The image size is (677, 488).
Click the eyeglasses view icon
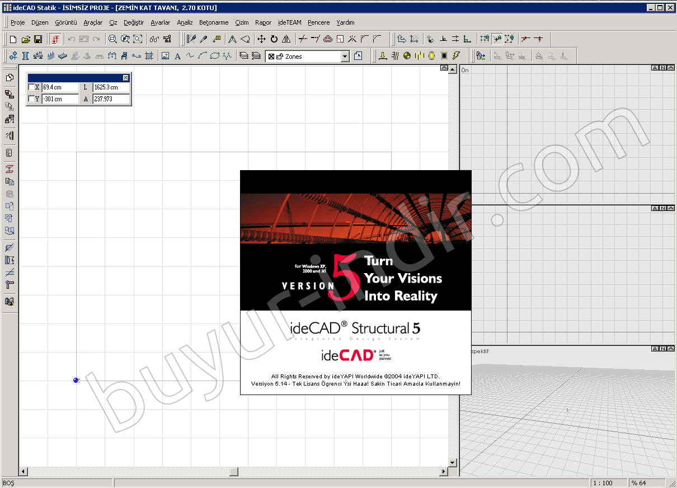[154, 39]
